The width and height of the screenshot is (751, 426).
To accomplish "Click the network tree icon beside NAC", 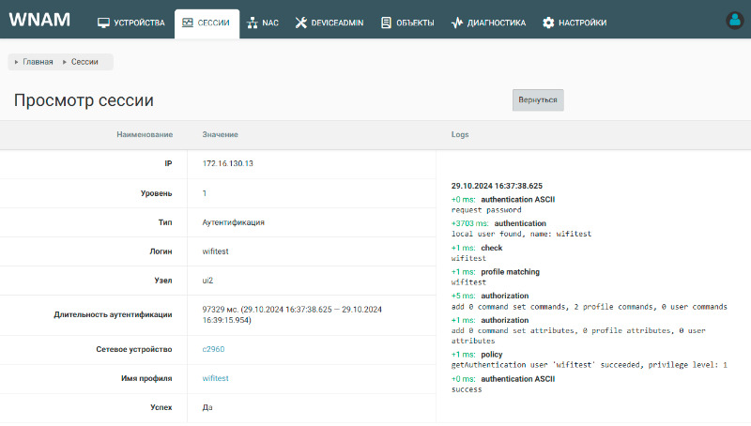I will click(x=253, y=23).
